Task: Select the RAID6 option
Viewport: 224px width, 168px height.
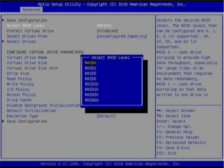Action: point(91,79)
